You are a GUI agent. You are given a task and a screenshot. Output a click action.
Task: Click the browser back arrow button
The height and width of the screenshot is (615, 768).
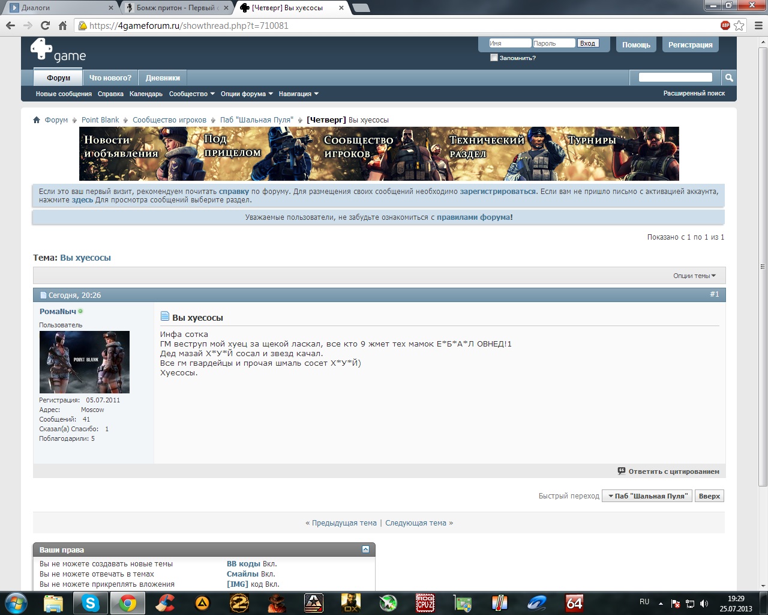point(10,25)
